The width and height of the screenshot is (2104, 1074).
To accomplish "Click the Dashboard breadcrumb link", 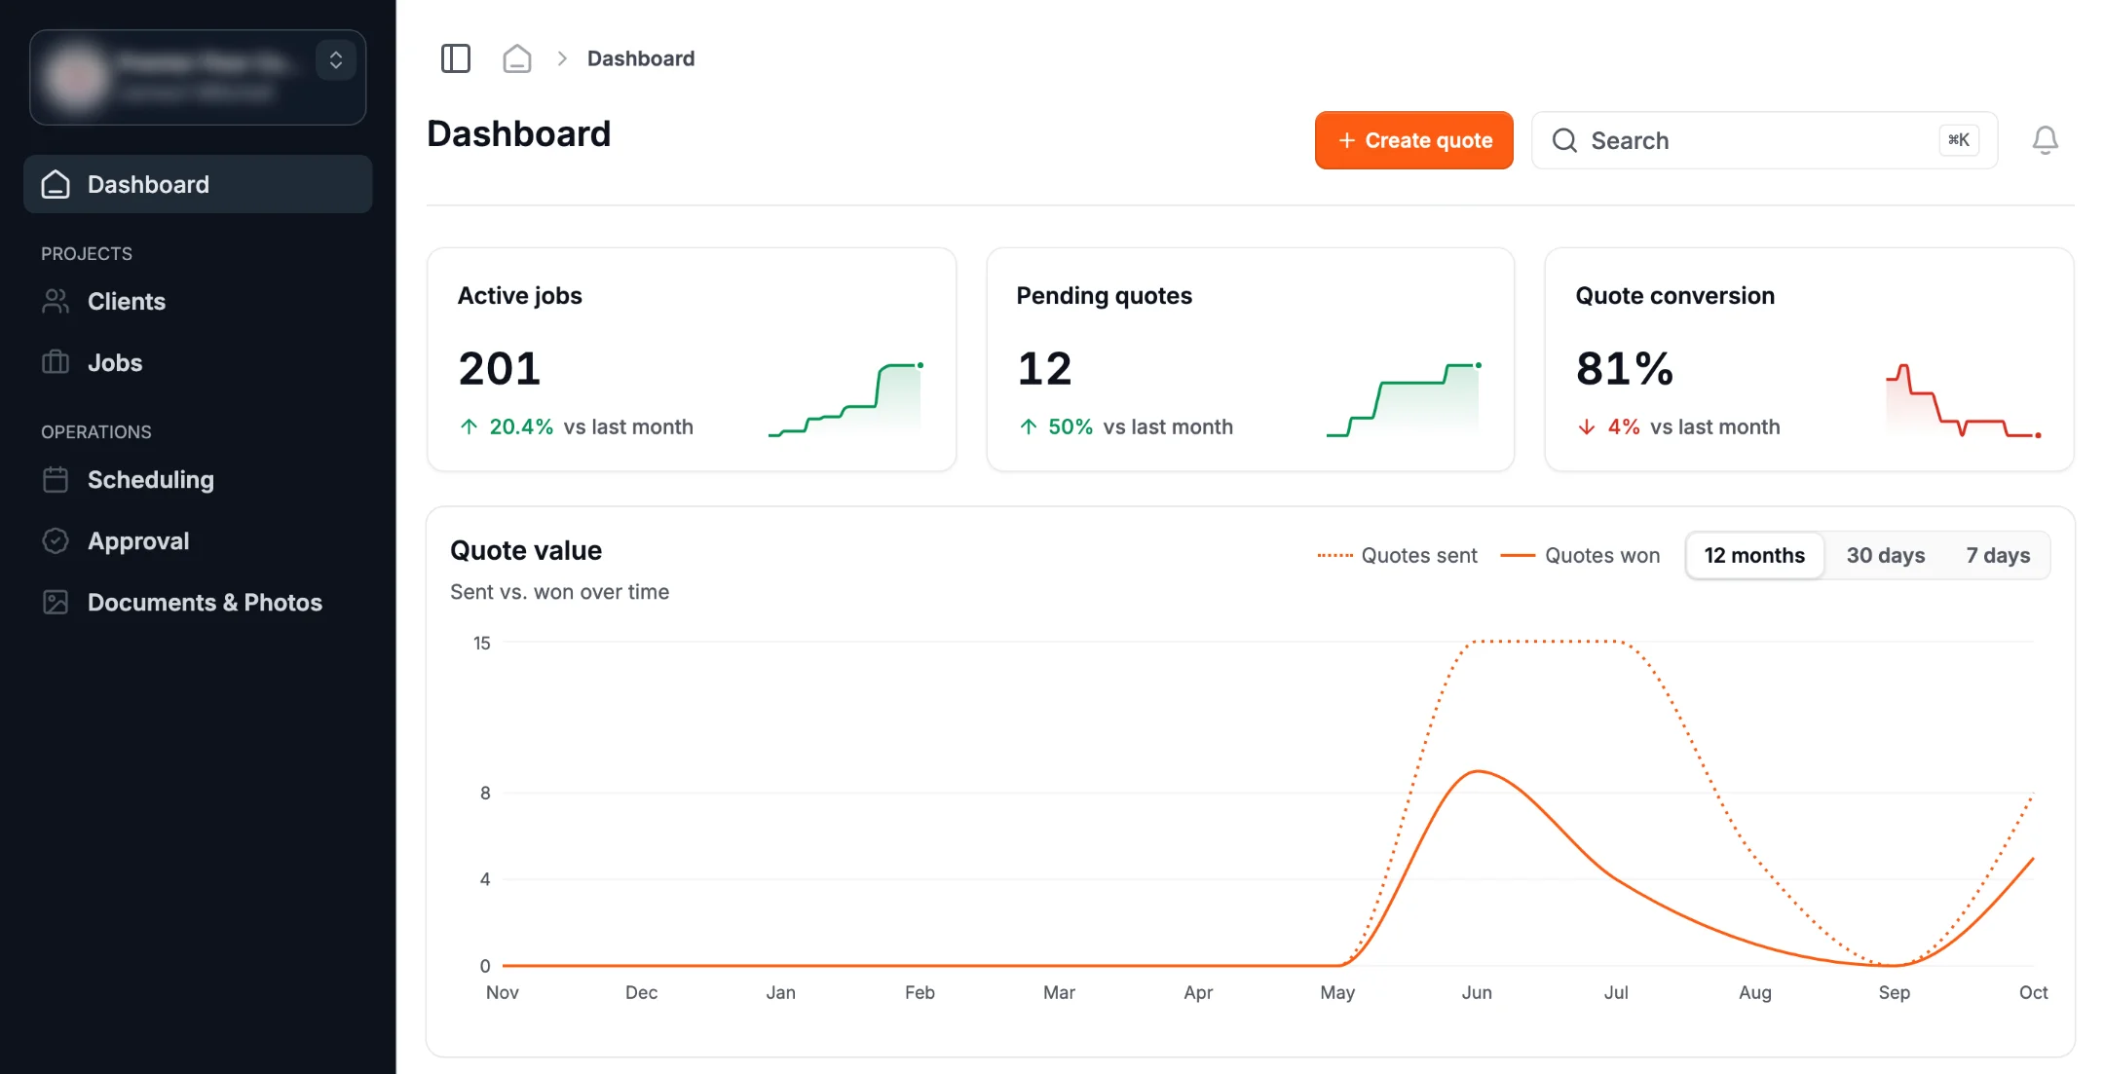I will tap(641, 58).
